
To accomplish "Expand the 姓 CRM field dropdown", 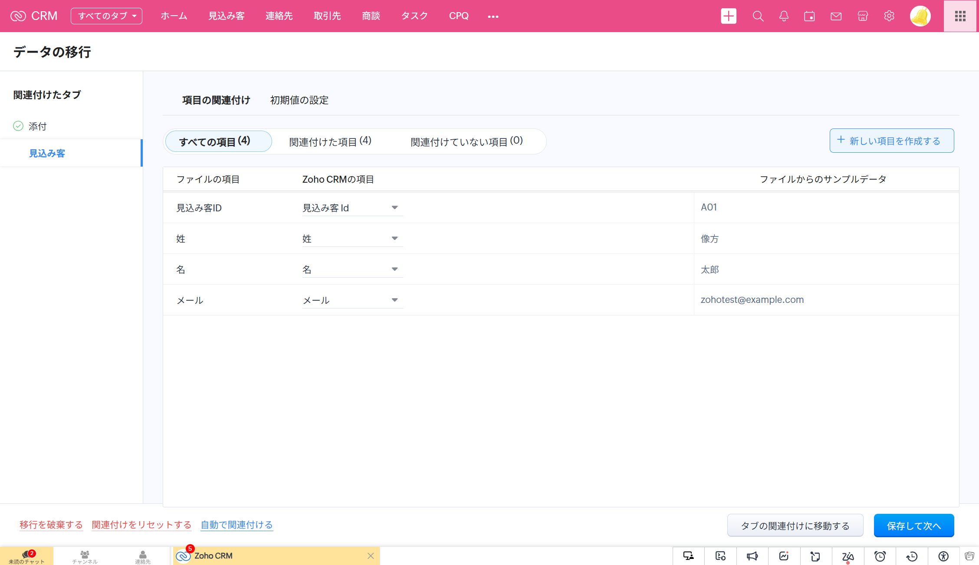I will coord(394,238).
